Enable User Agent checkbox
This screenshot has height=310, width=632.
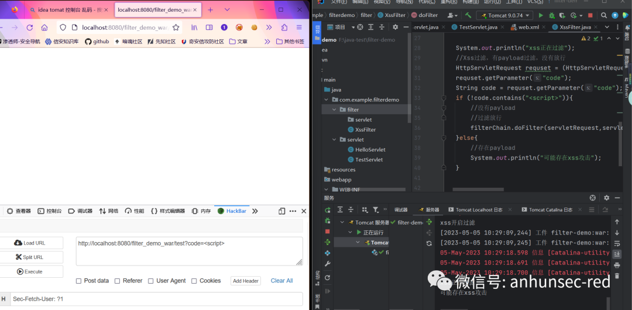coord(151,281)
